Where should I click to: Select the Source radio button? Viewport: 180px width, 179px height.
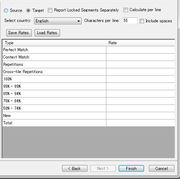click(6, 10)
